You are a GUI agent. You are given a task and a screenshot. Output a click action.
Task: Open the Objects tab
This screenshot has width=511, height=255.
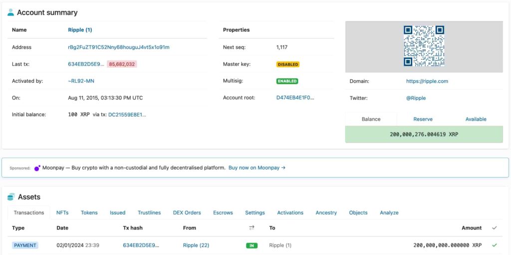click(x=358, y=213)
